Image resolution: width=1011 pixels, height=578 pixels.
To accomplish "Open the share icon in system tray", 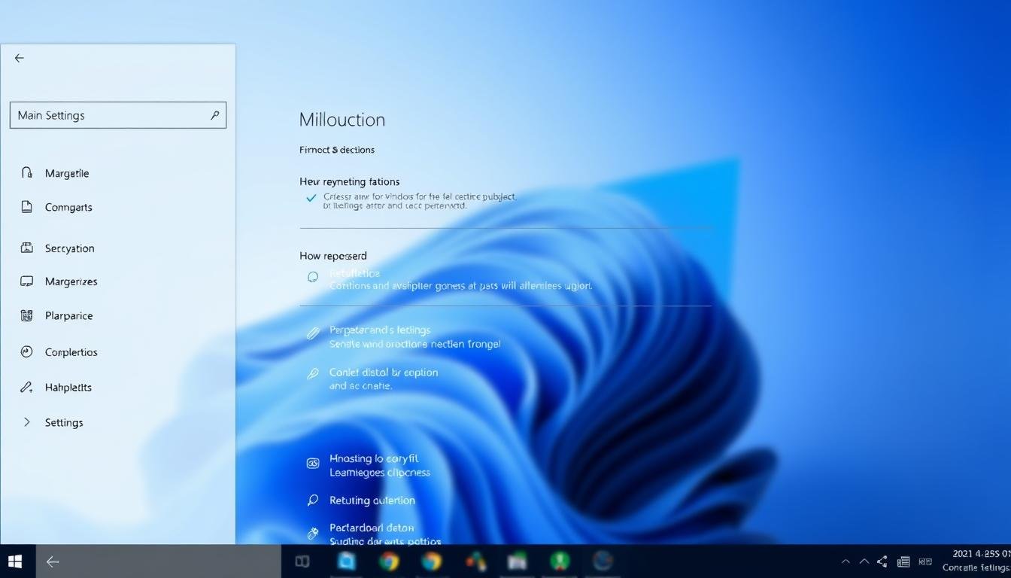I will pyautogui.click(x=881, y=561).
